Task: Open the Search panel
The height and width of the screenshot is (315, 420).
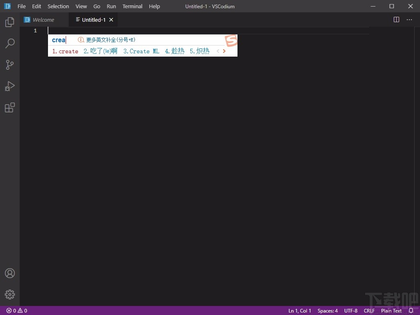Action: point(9,43)
